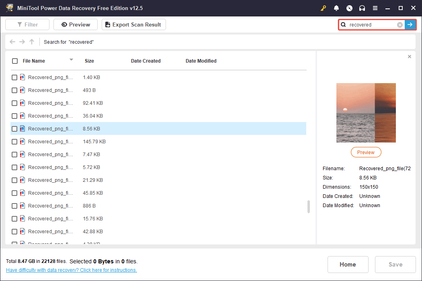Sort the list by the Size column
This screenshot has height=281, width=422.
click(x=89, y=61)
